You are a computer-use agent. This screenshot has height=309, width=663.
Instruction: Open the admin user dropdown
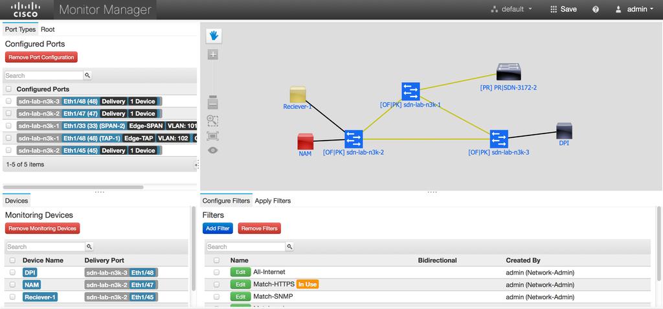635,9
